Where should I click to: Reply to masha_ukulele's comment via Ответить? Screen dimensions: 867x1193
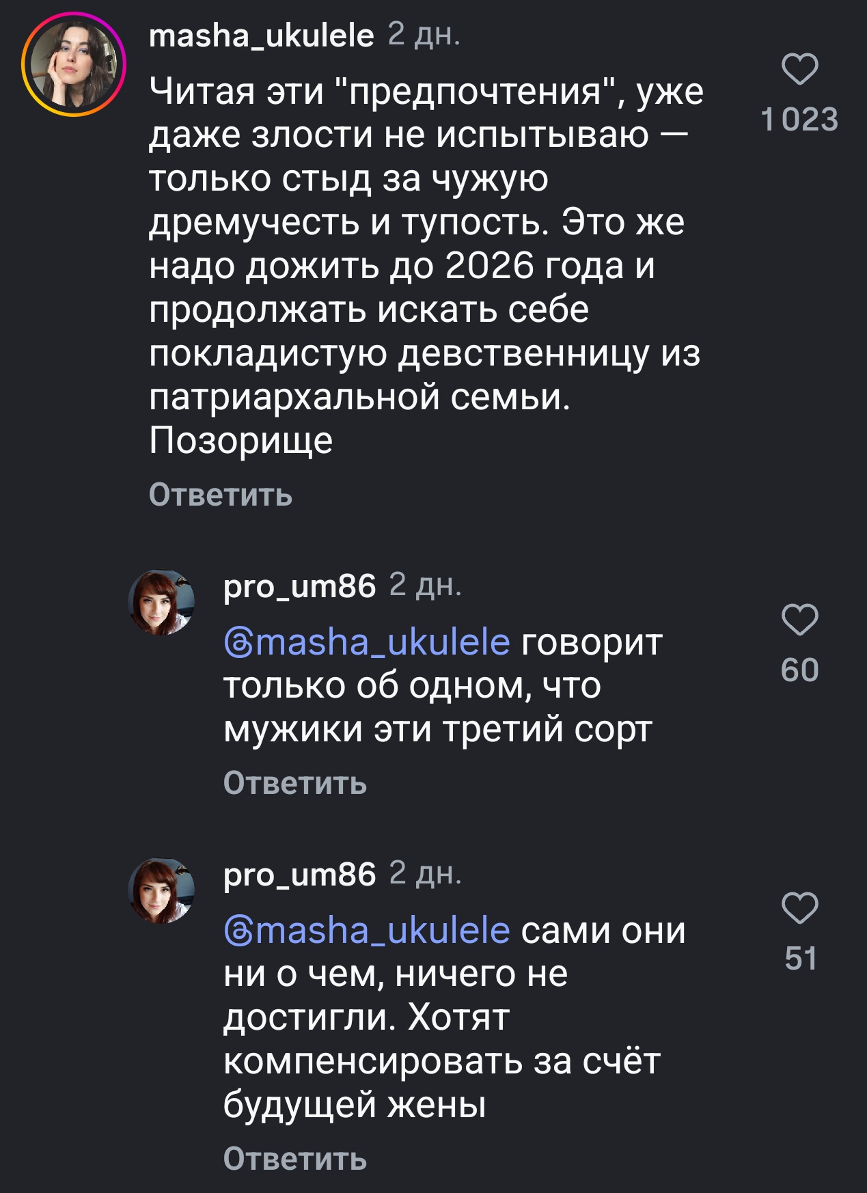point(220,495)
